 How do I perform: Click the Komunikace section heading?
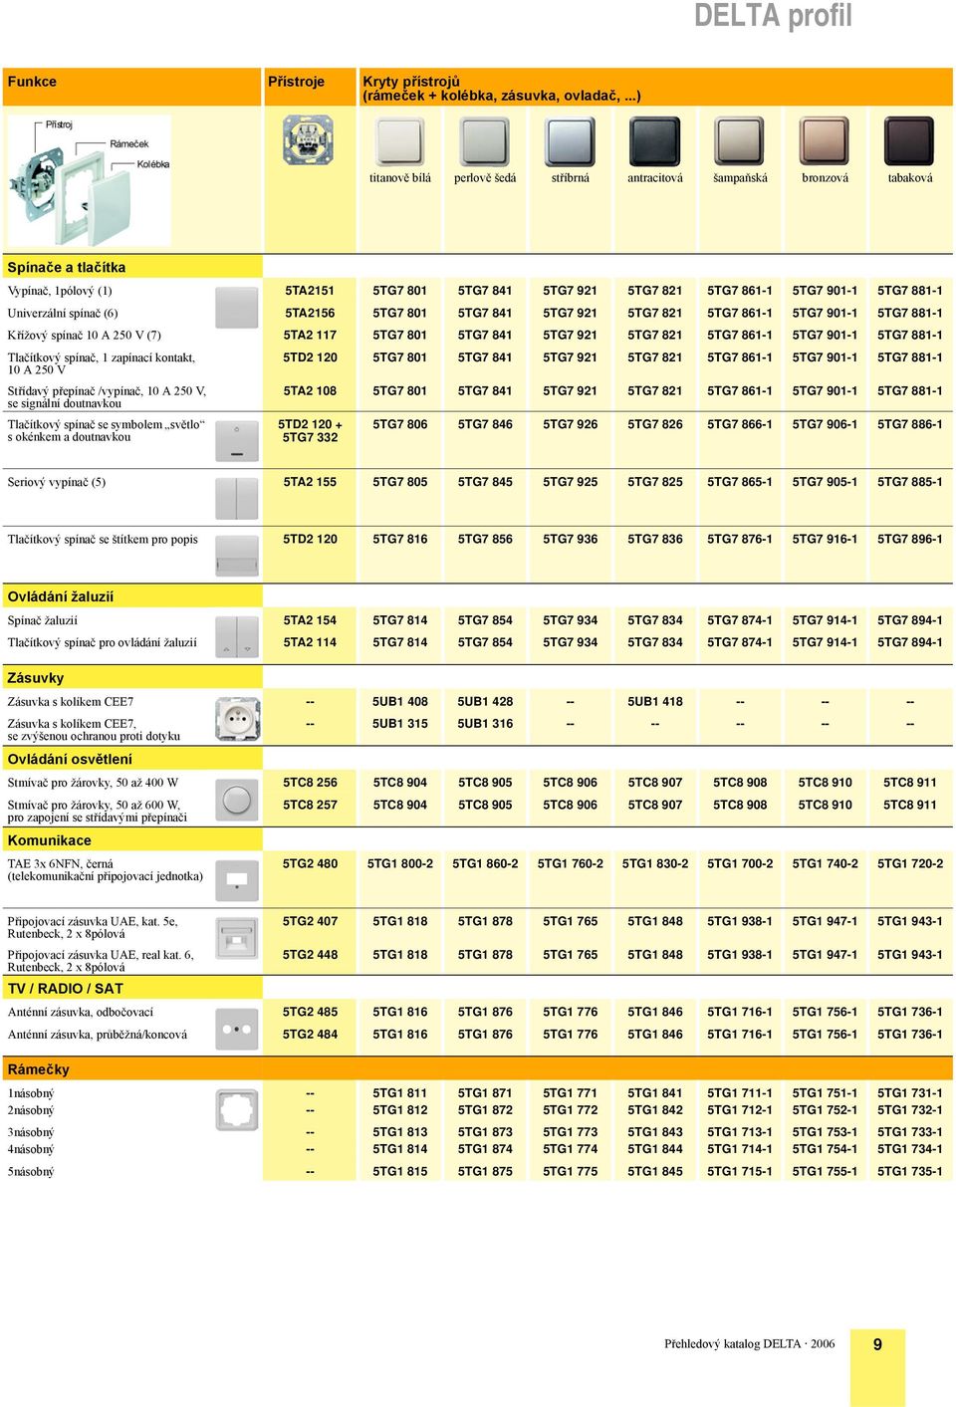(50, 839)
